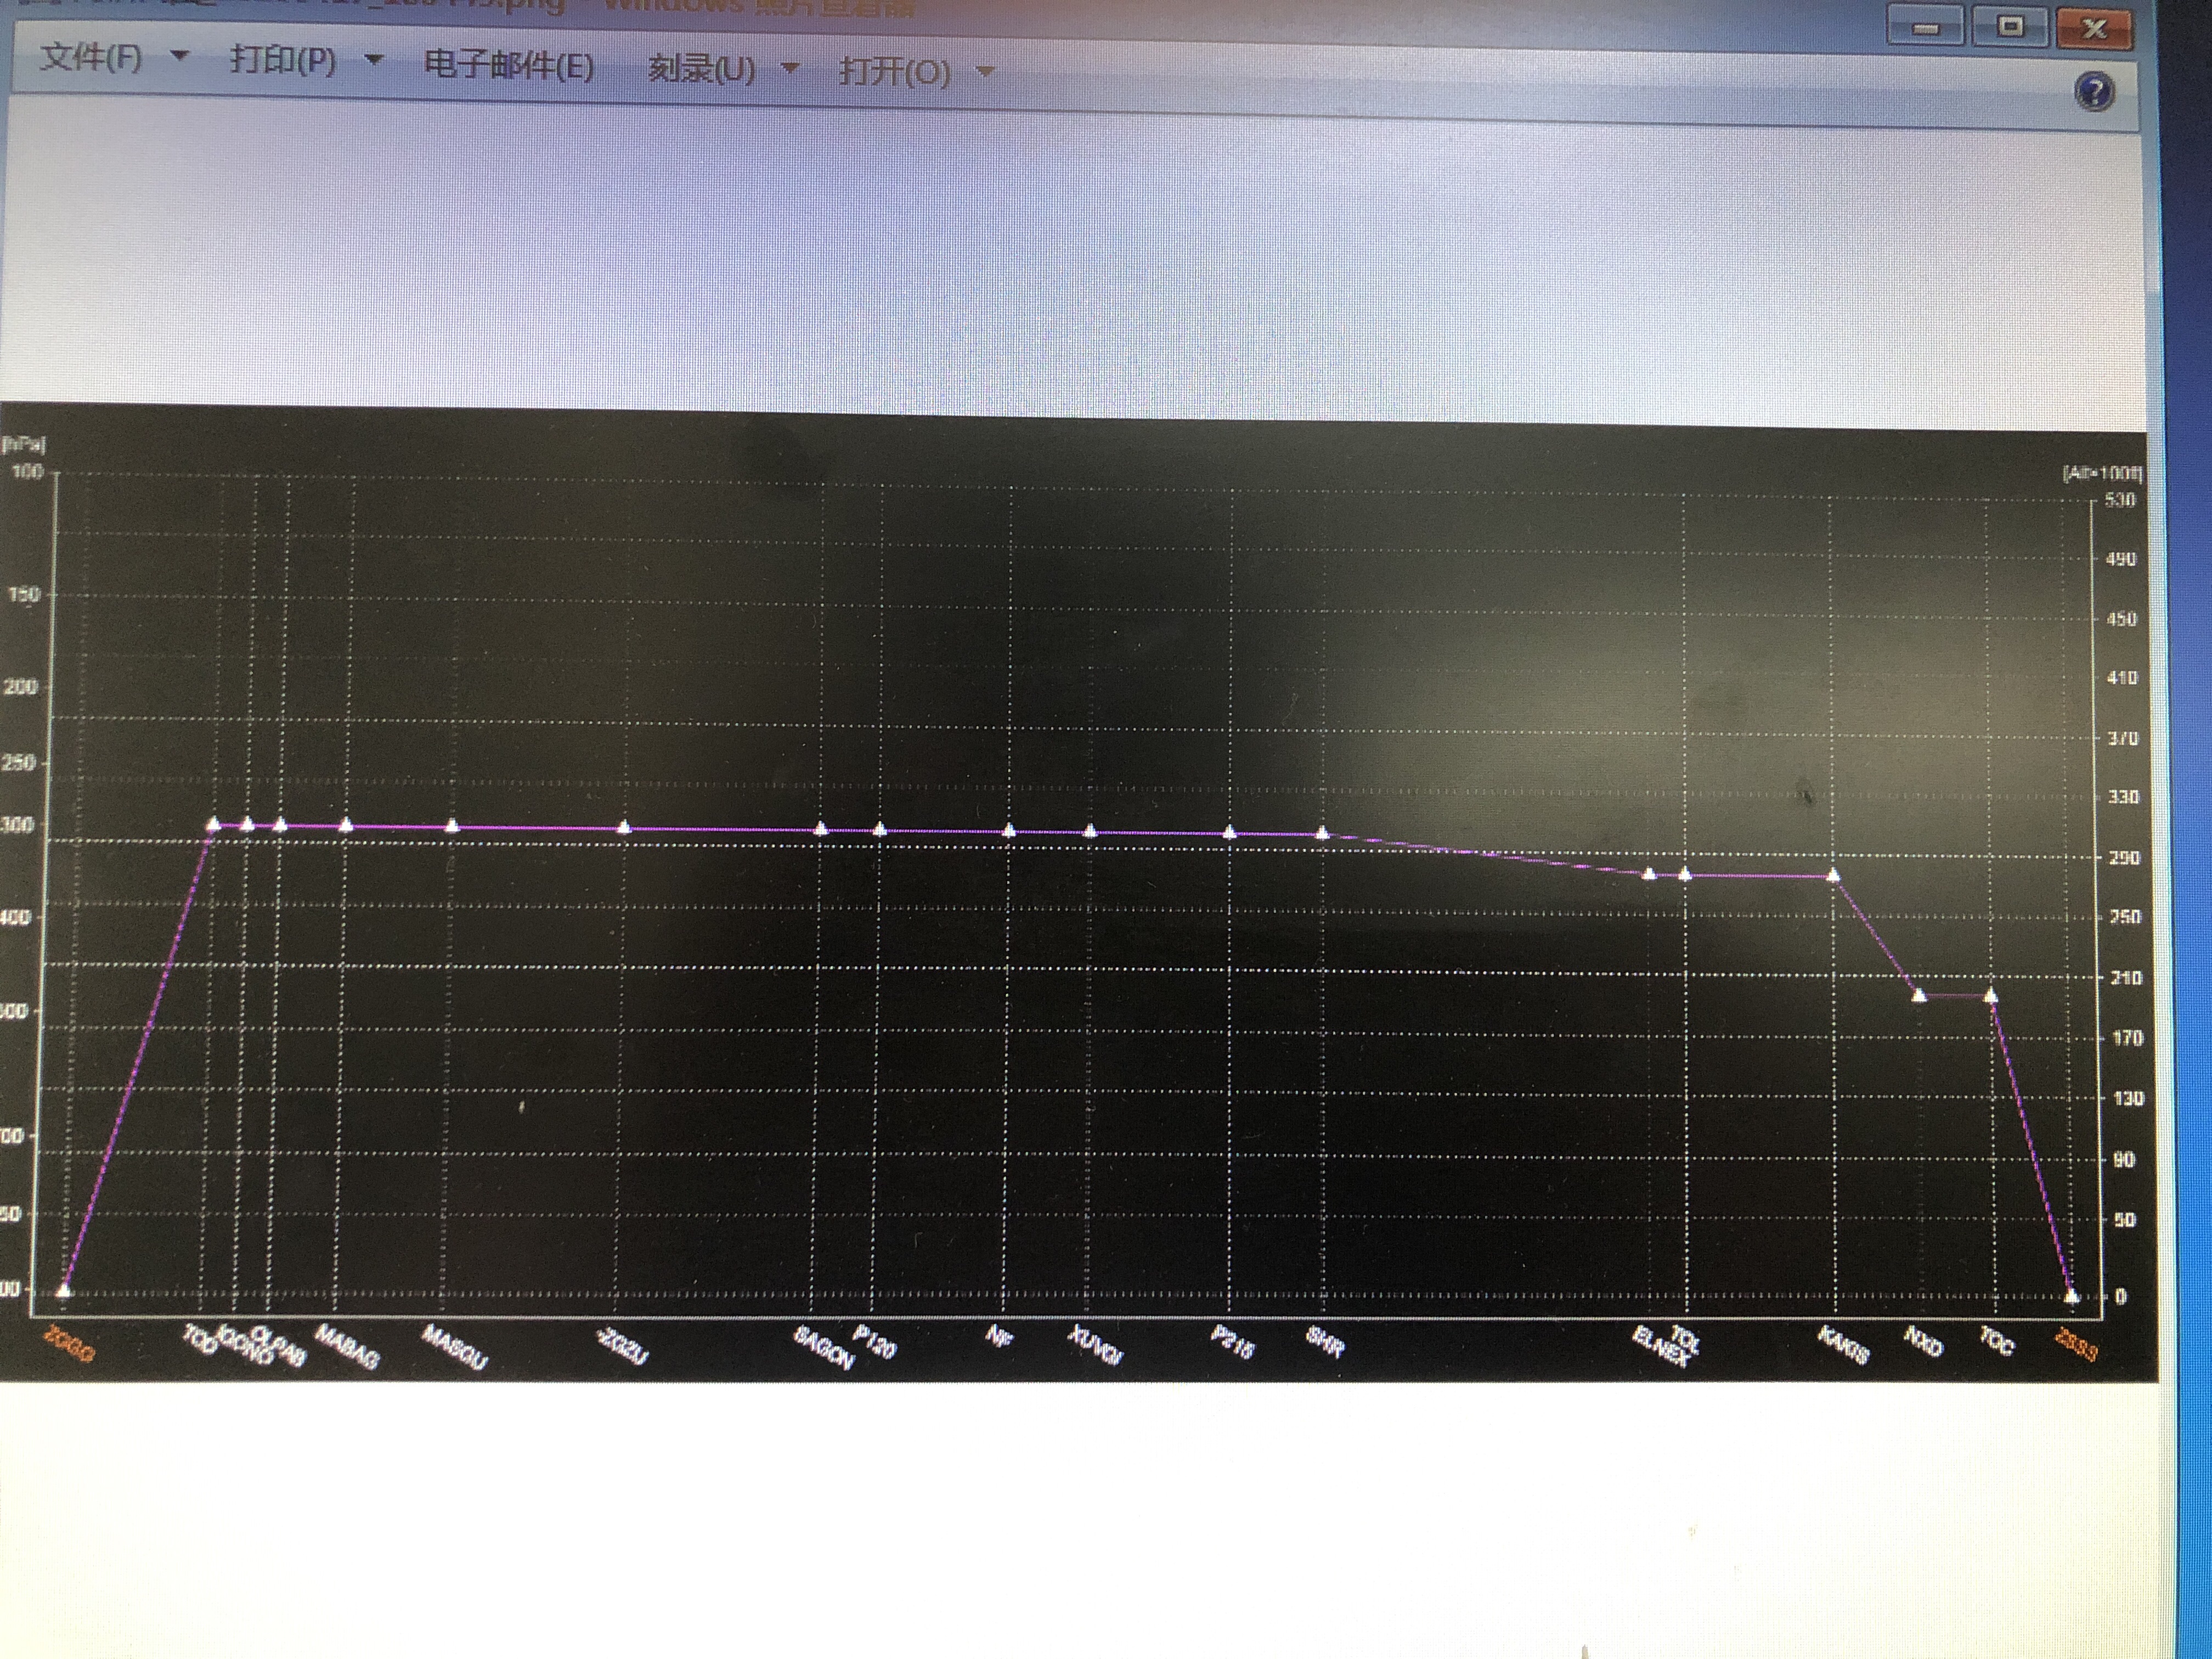Screen dimensions: 2212x1659
Task: Select the KAKIS waypoint triangle on profile
Action: point(1833,875)
